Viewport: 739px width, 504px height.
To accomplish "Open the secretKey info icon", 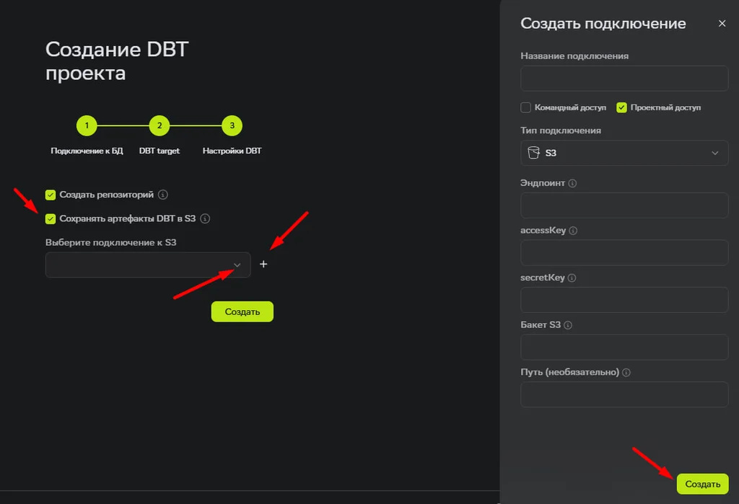I will (572, 278).
